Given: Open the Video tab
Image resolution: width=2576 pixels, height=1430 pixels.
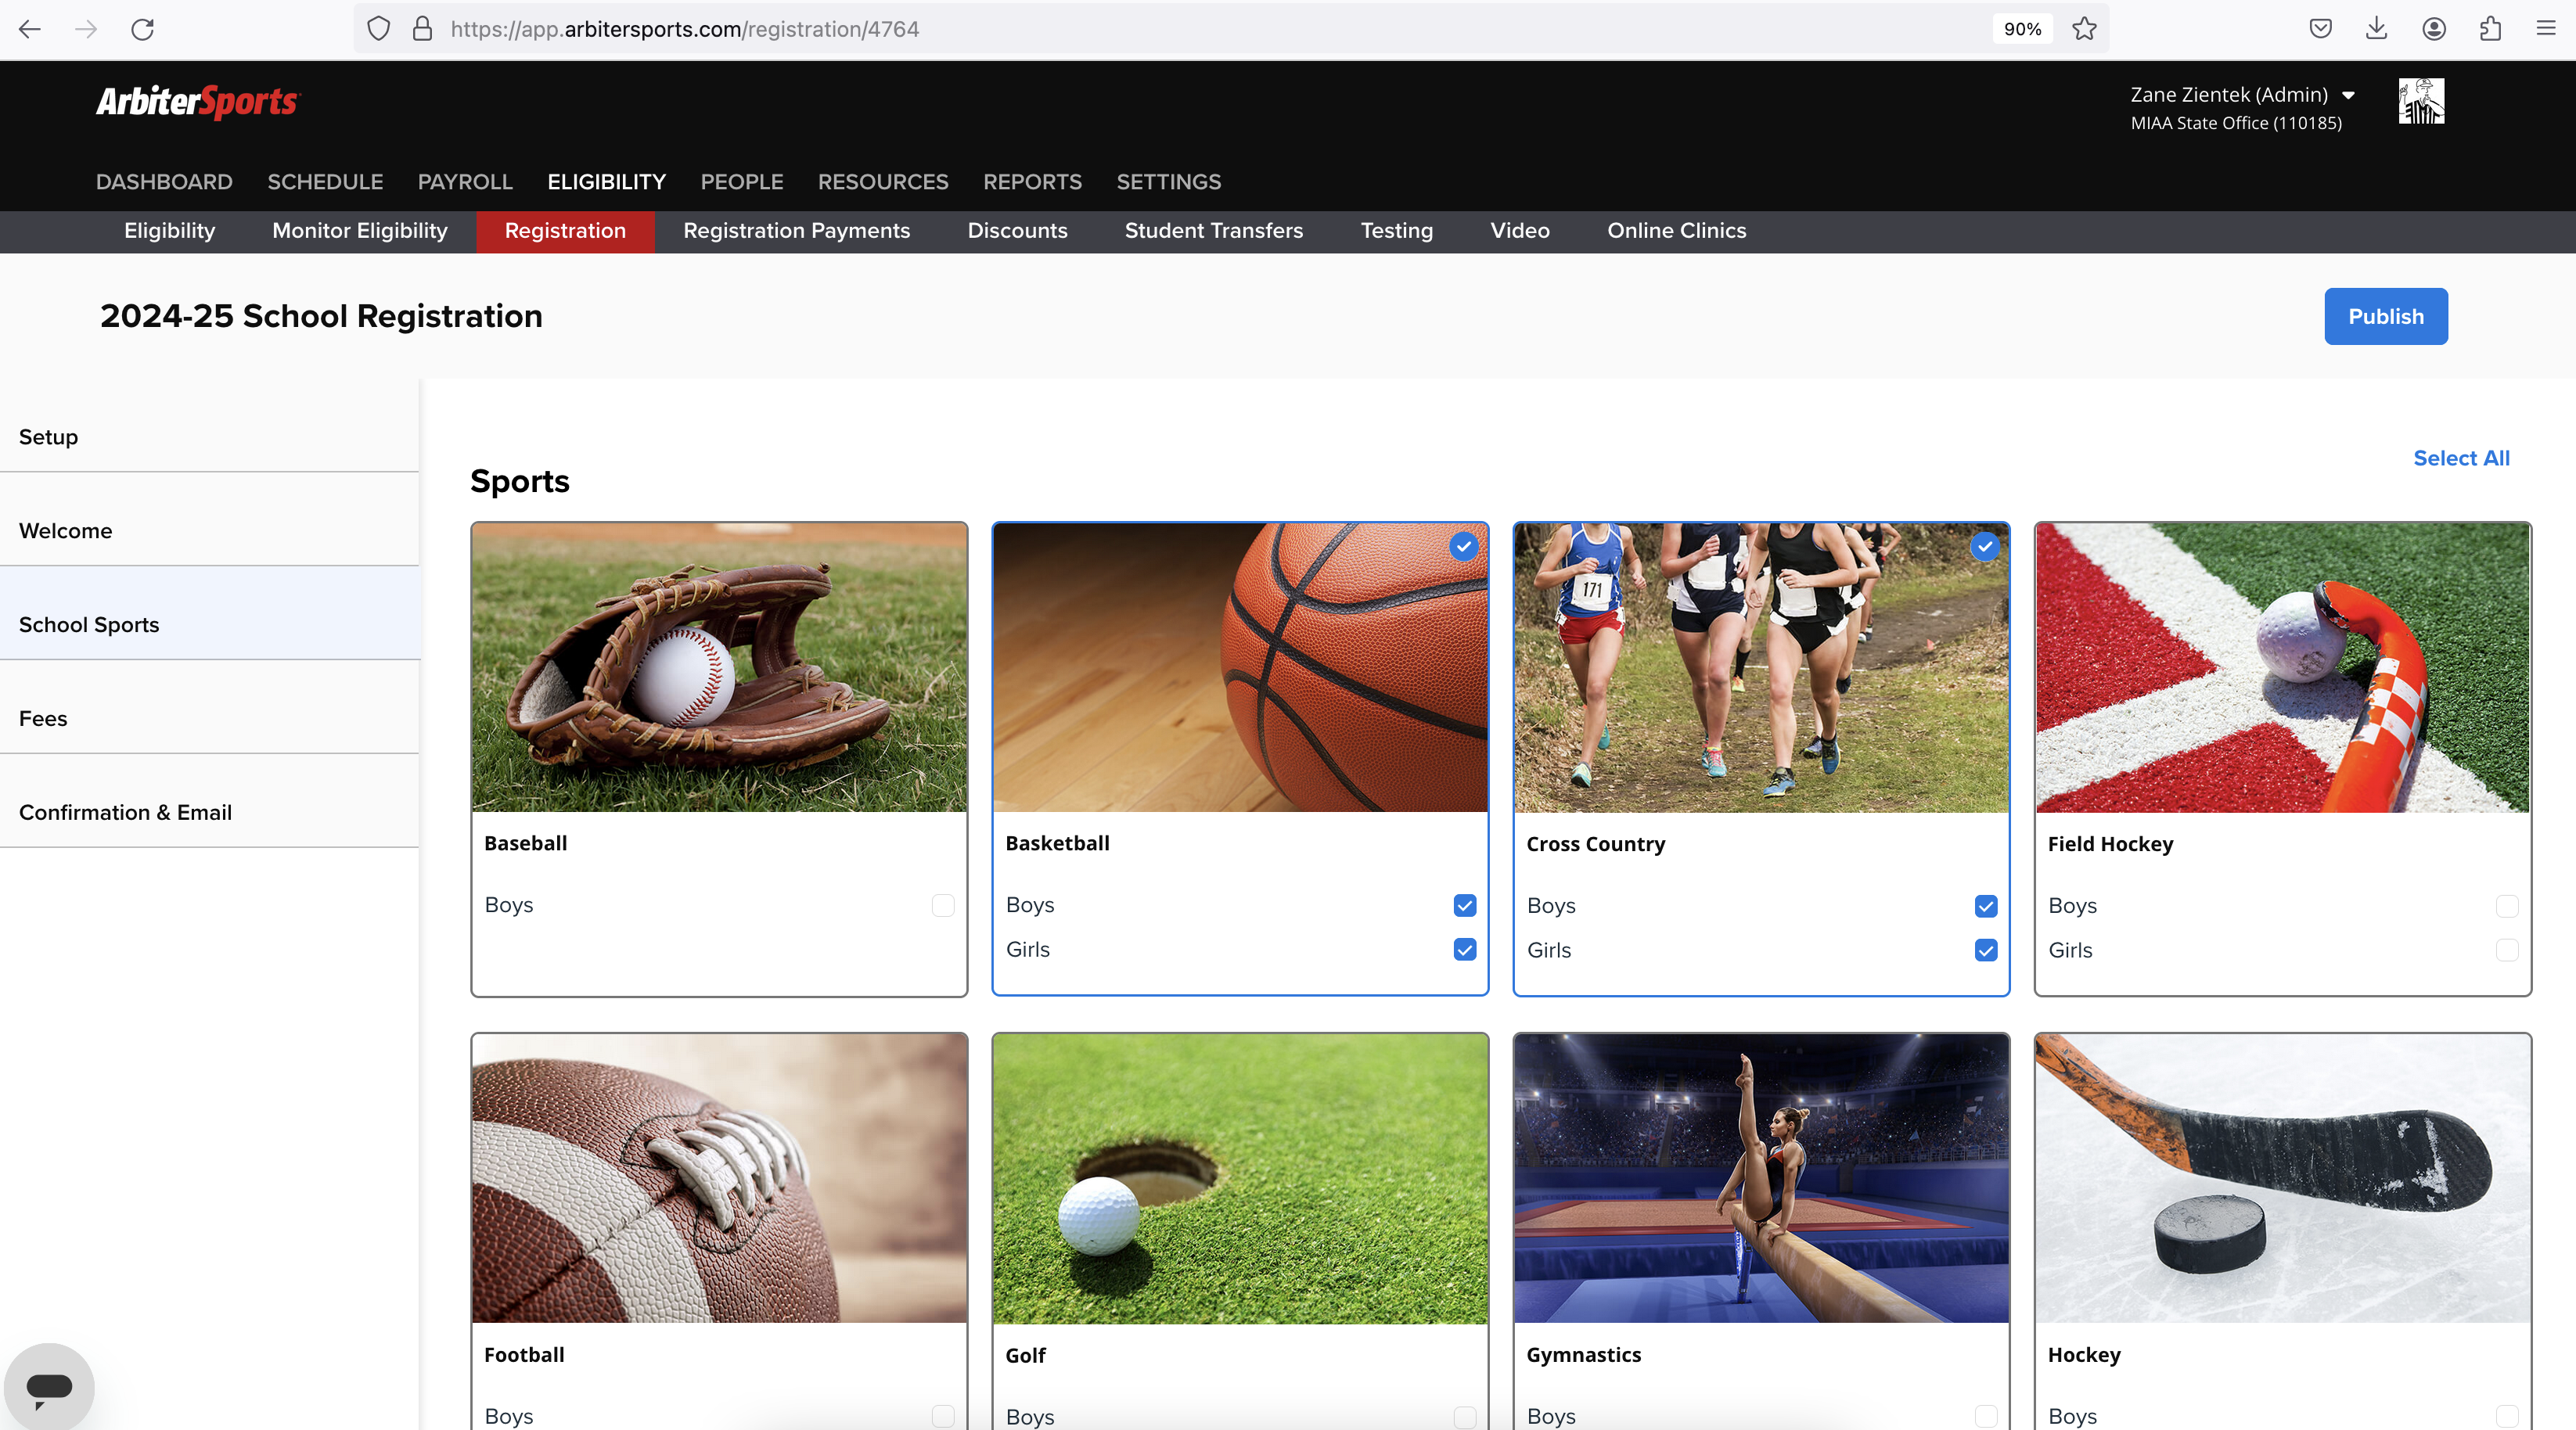Looking at the screenshot, I should click(x=1519, y=231).
